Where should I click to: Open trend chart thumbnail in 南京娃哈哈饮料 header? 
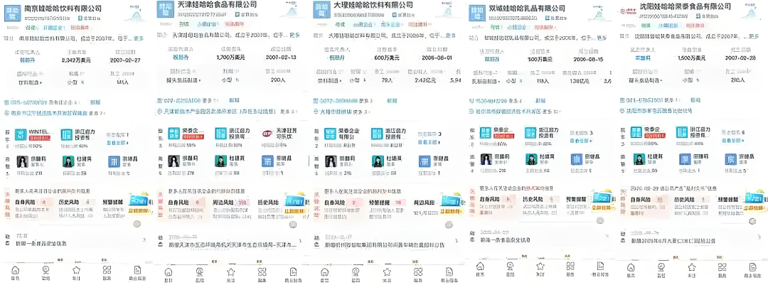click(x=135, y=15)
